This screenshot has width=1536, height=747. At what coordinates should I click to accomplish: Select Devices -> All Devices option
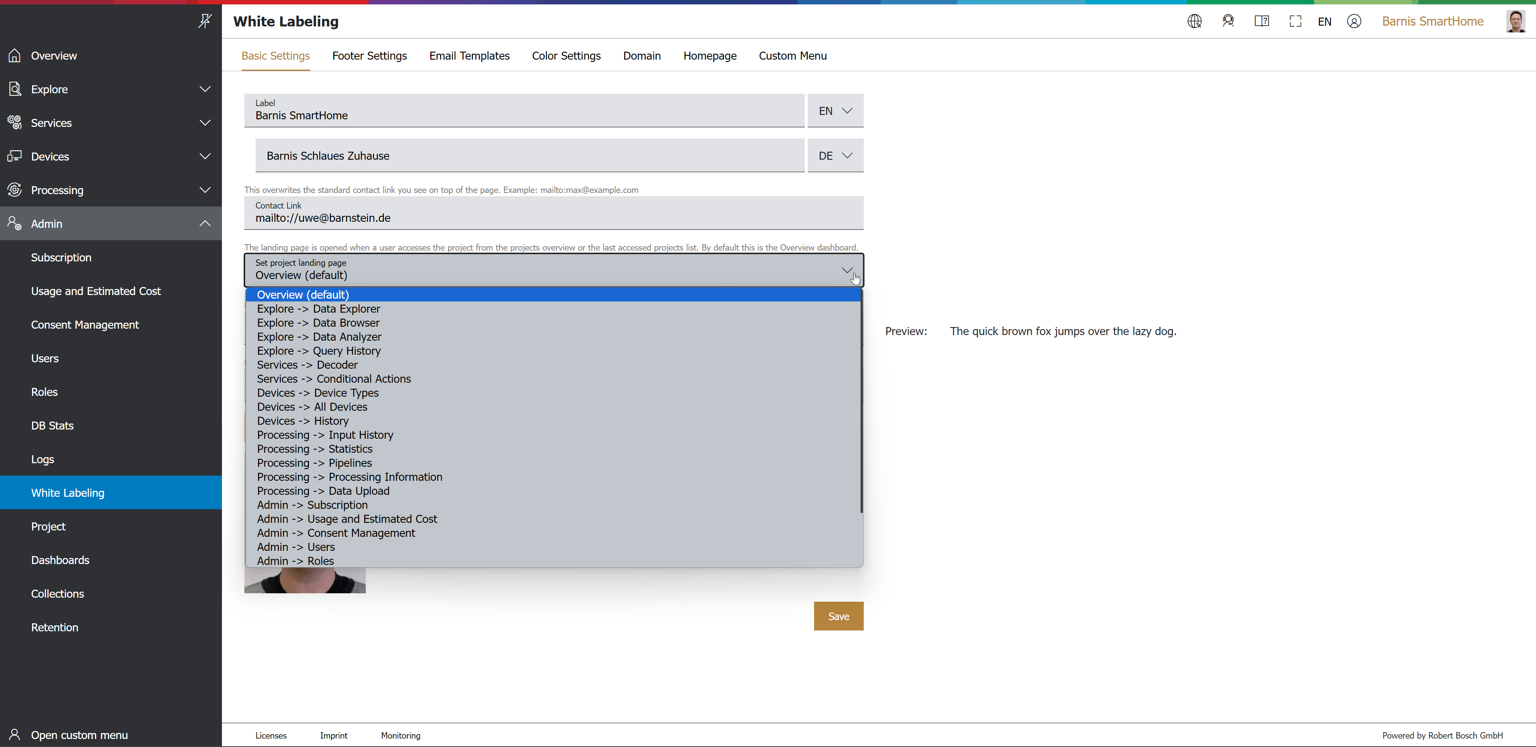(312, 407)
